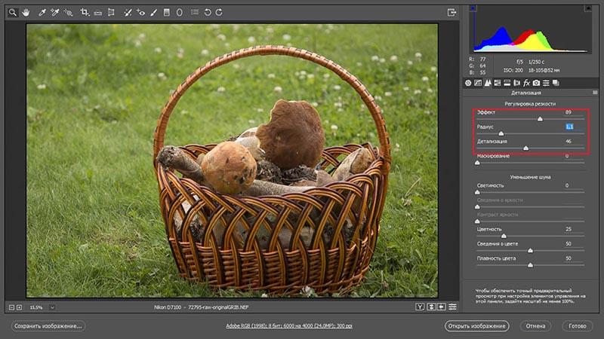Select the Adjustment Brush tool
This screenshot has height=339, width=604.
pyautogui.click(x=153, y=12)
